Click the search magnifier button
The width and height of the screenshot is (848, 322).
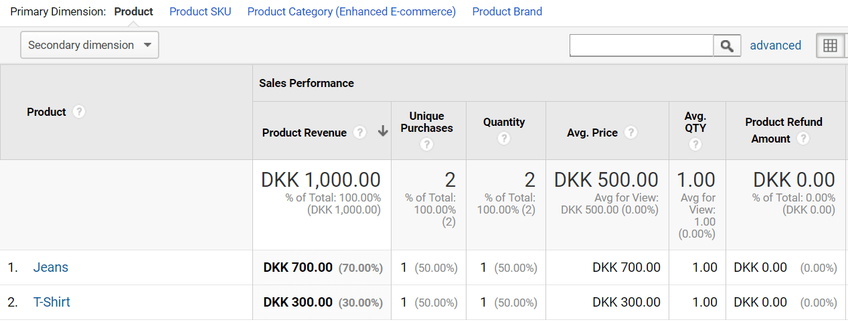(x=728, y=46)
